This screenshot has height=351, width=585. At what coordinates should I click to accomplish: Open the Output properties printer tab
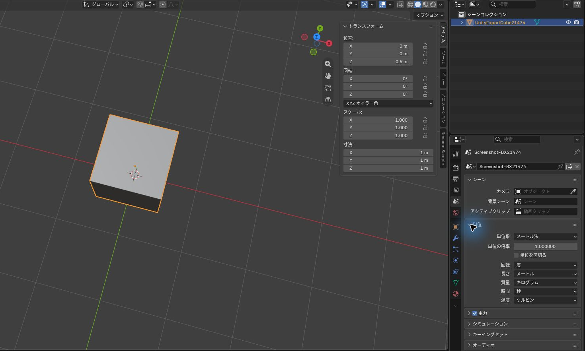(456, 179)
